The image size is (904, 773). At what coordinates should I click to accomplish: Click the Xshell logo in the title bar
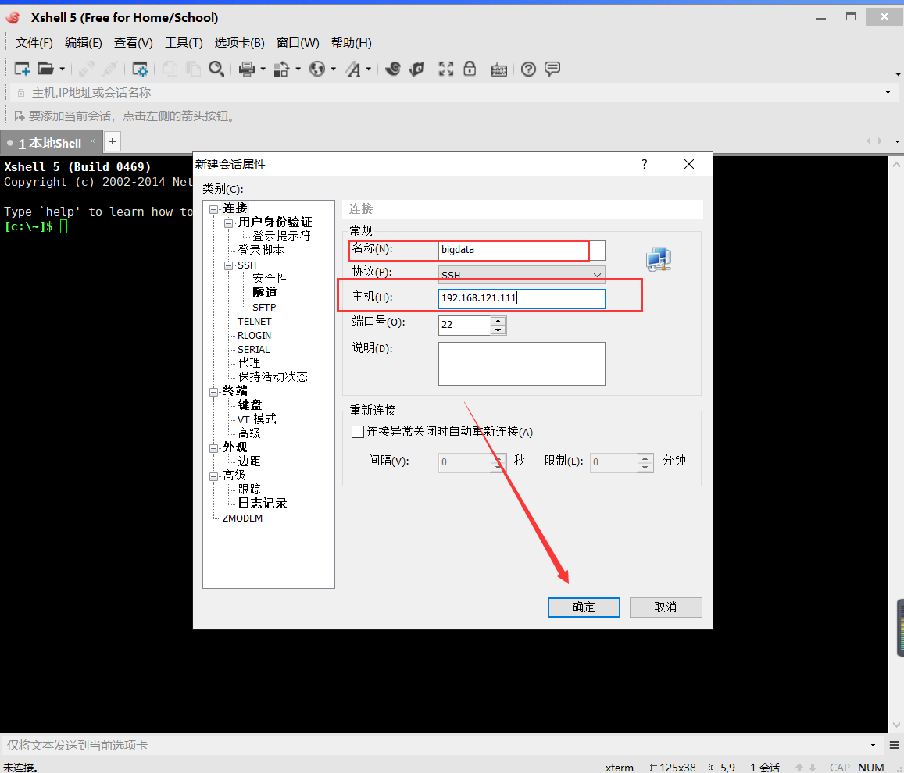(x=13, y=17)
